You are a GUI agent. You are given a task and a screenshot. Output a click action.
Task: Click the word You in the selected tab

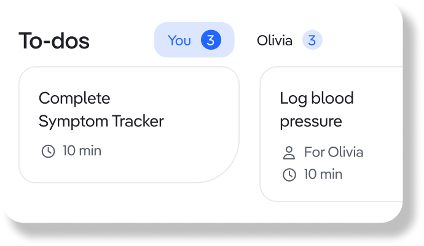coord(179,40)
